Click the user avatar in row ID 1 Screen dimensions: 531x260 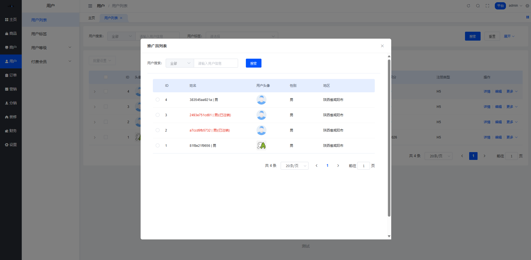coord(261,145)
